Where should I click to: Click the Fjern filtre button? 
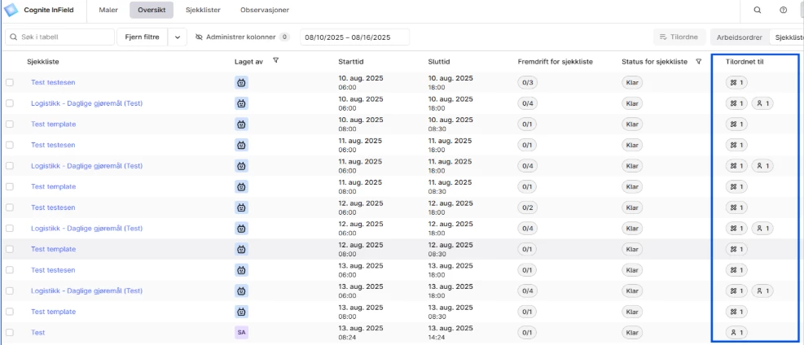tap(143, 37)
